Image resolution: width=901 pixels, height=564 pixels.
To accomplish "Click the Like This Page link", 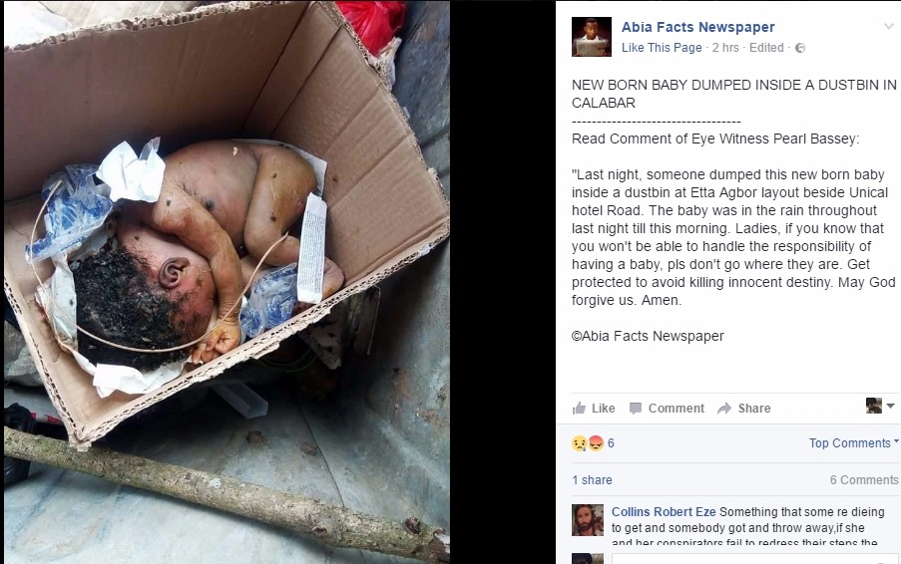I will [x=662, y=48].
